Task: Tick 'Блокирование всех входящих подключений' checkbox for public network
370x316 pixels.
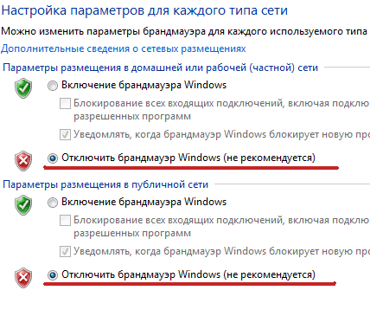Action: (x=65, y=220)
